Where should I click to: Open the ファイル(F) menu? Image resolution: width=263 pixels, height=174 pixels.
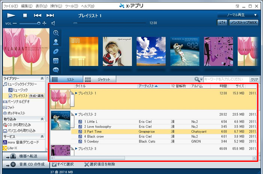11,6
